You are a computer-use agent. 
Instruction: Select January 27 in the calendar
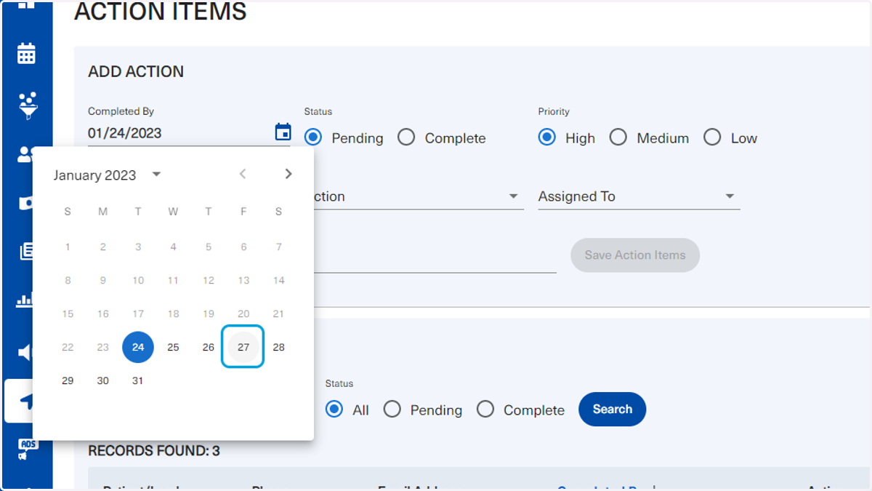point(243,347)
